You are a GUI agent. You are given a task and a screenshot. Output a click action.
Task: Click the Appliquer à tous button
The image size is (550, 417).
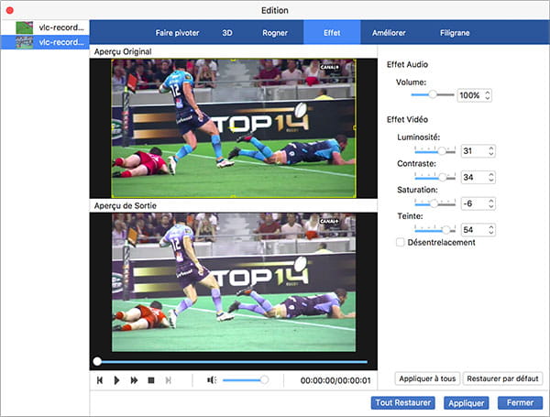(x=427, y=379)
